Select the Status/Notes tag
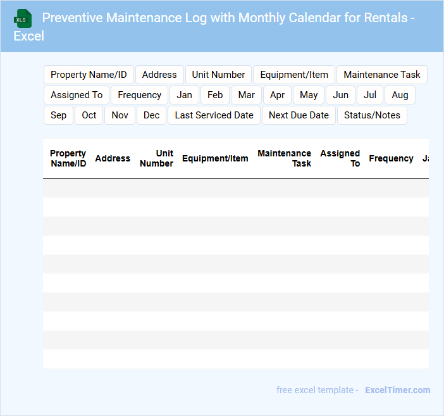The width and height of the screenshot is (444, 416). click(x=372, y=115)
